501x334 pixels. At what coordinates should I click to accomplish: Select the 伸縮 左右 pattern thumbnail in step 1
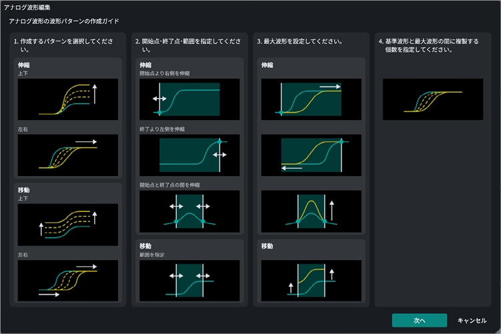tap(68, 155)
